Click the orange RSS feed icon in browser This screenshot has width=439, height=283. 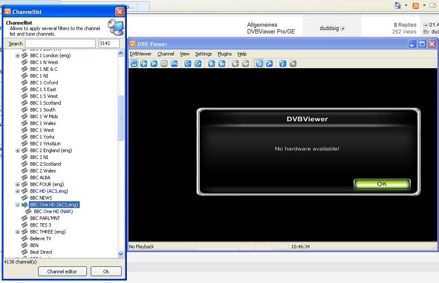coord(416,6)
